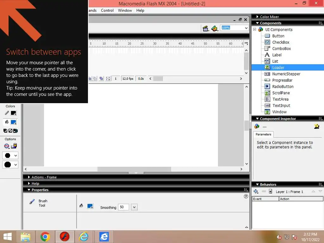Image resolution: width=324 pixels, height=243 pixels.
Task: Toggle Onion Skin Outlines button
Action: 95,78
